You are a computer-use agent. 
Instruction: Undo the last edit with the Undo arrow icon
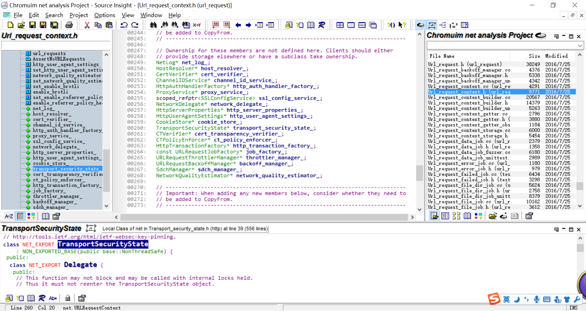coord(124,25)
